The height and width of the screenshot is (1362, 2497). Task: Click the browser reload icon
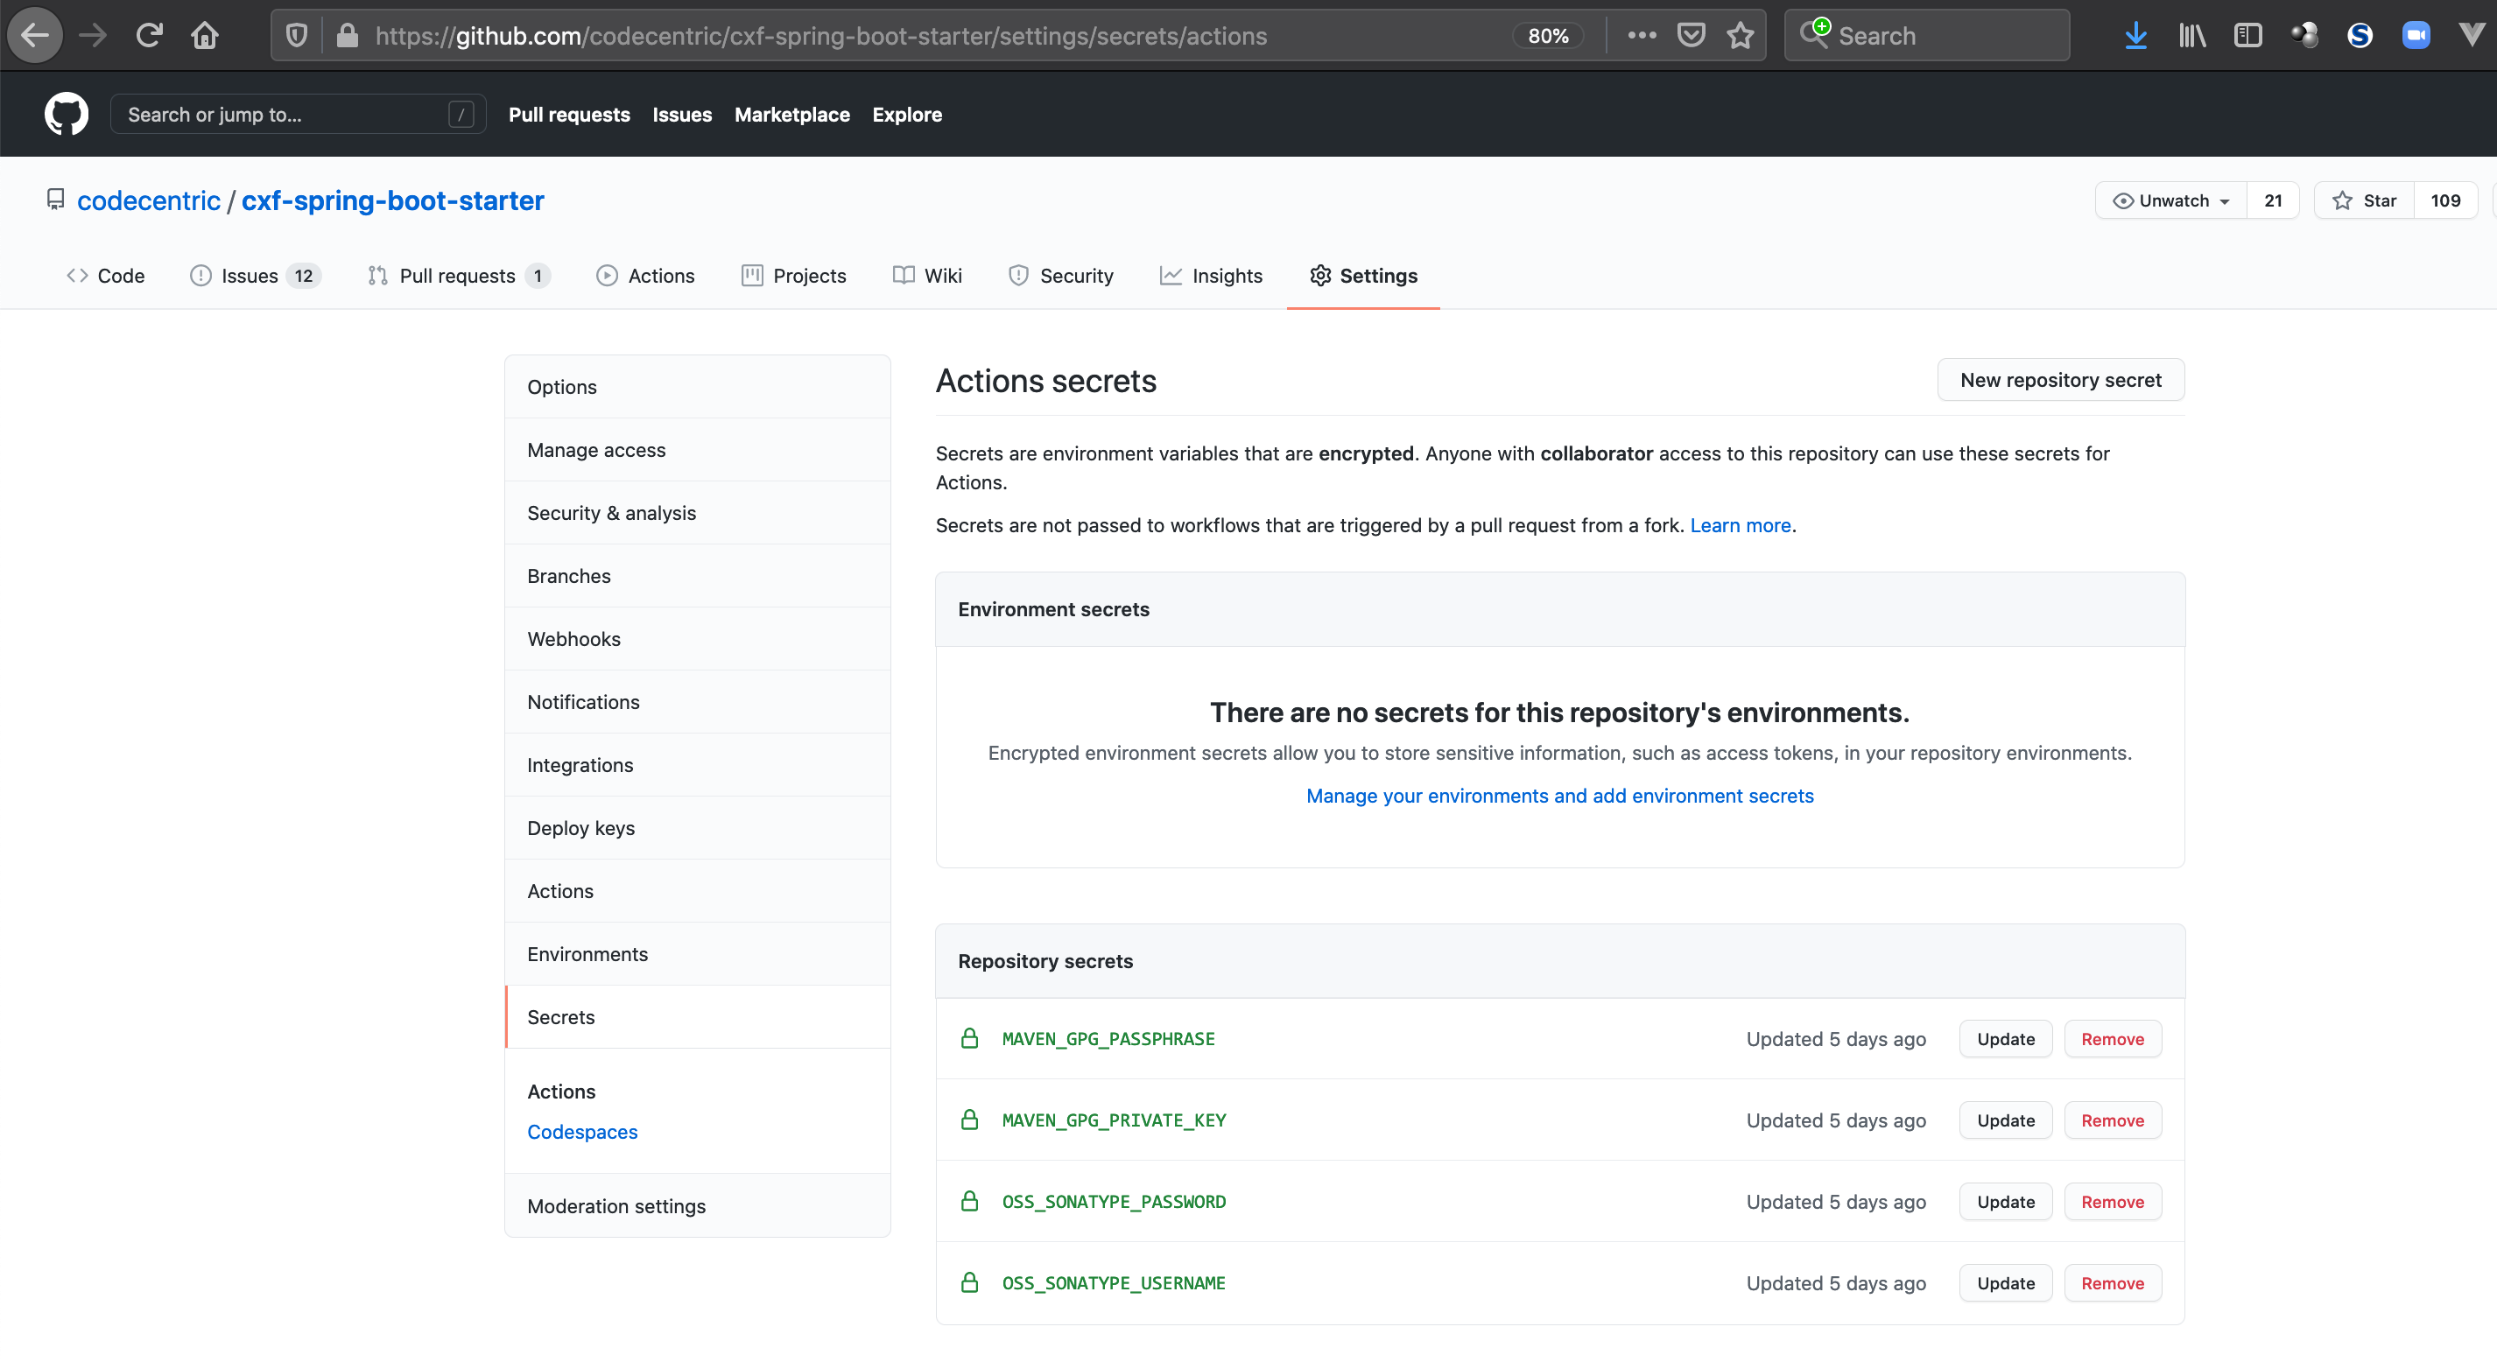tap(148, 36)
